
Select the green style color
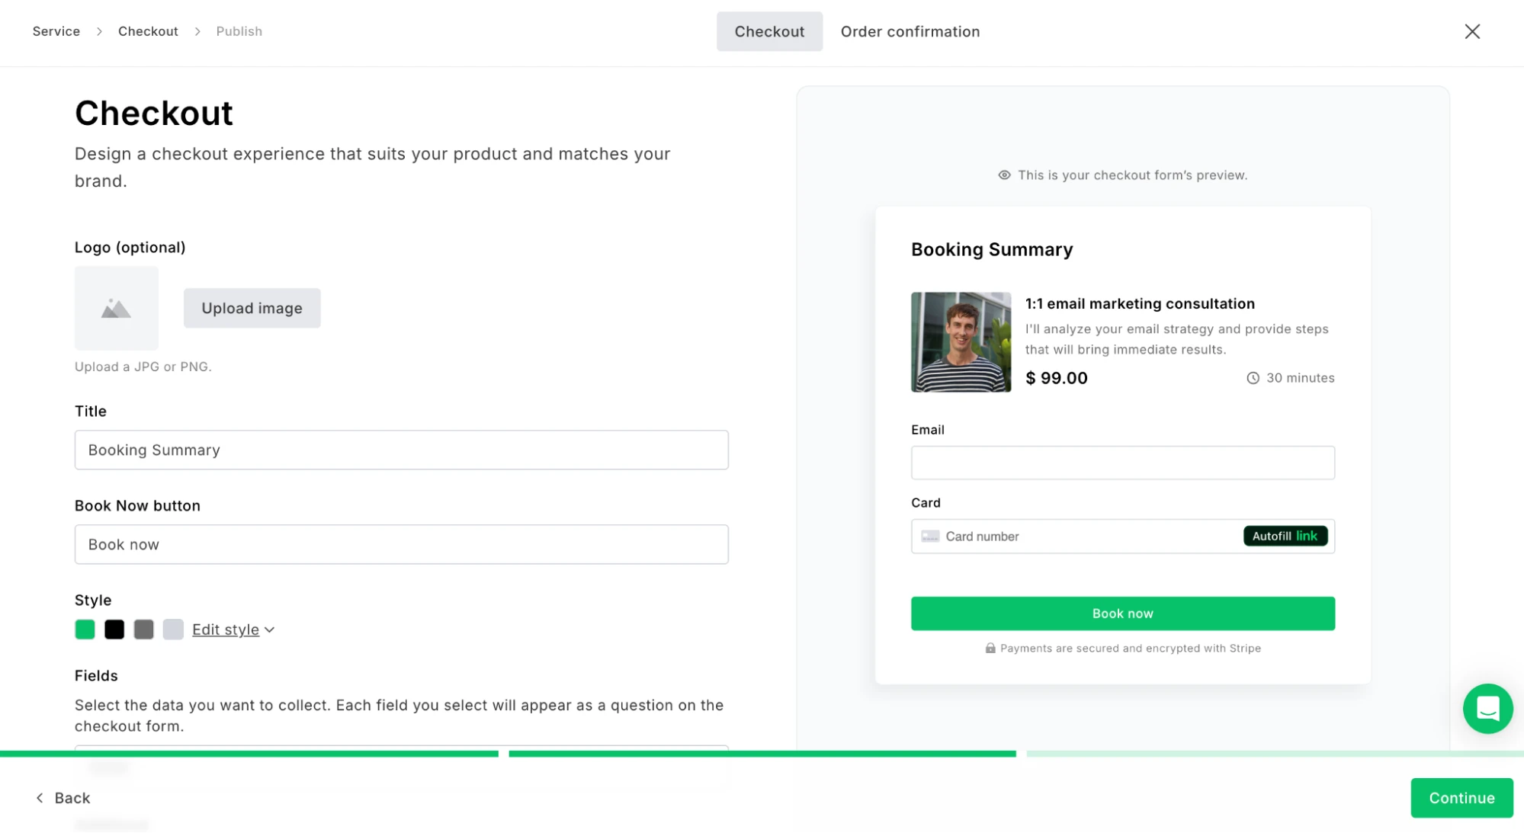point(85,630)
